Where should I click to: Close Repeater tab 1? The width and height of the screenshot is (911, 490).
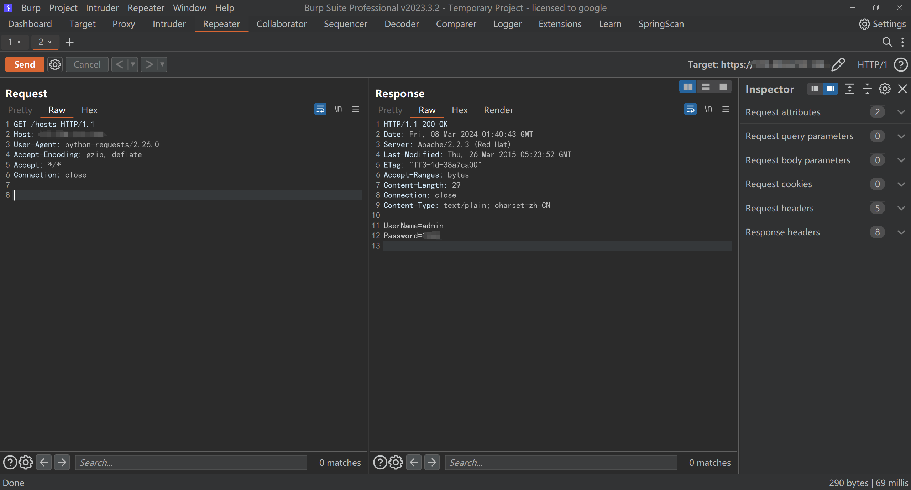point(19,42)
